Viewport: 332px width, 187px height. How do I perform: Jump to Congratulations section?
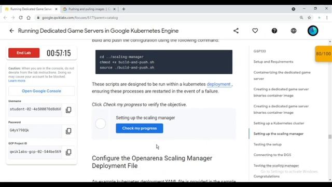coord(266,176)
